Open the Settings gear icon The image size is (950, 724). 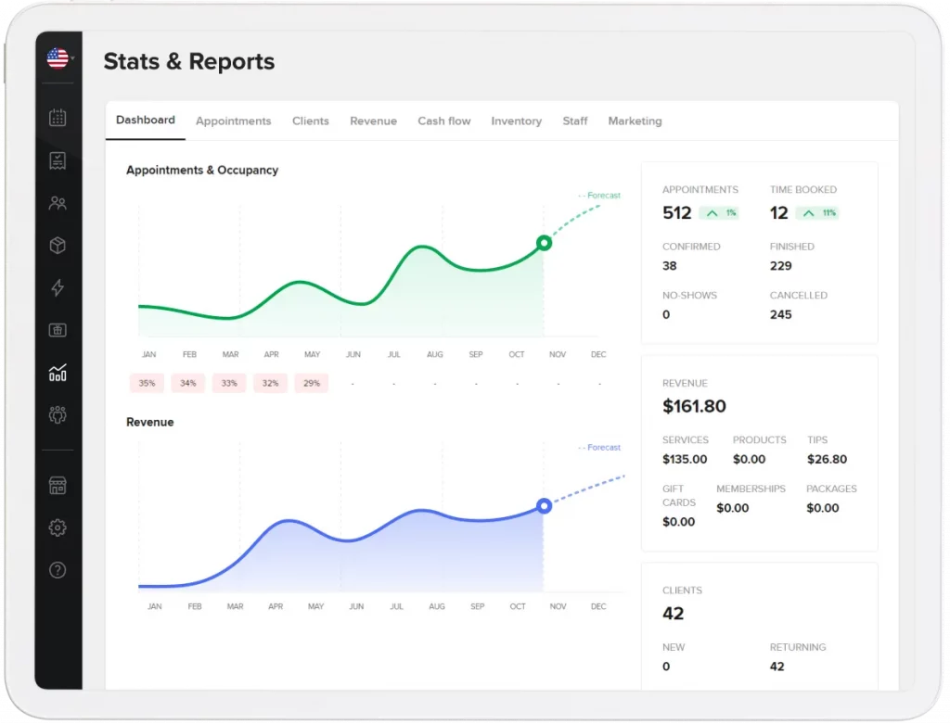tap(58, 527)
